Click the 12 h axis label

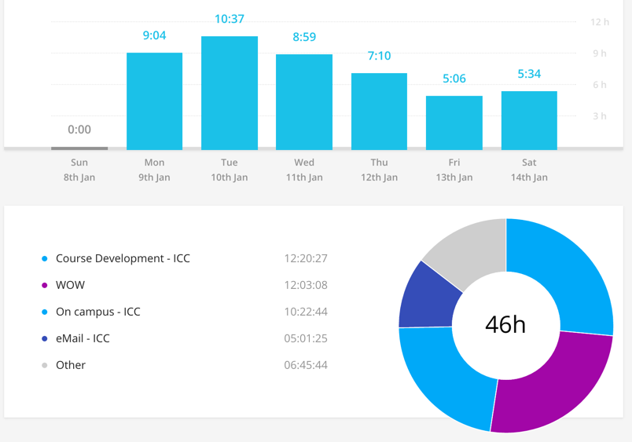(x=600, y=22)
